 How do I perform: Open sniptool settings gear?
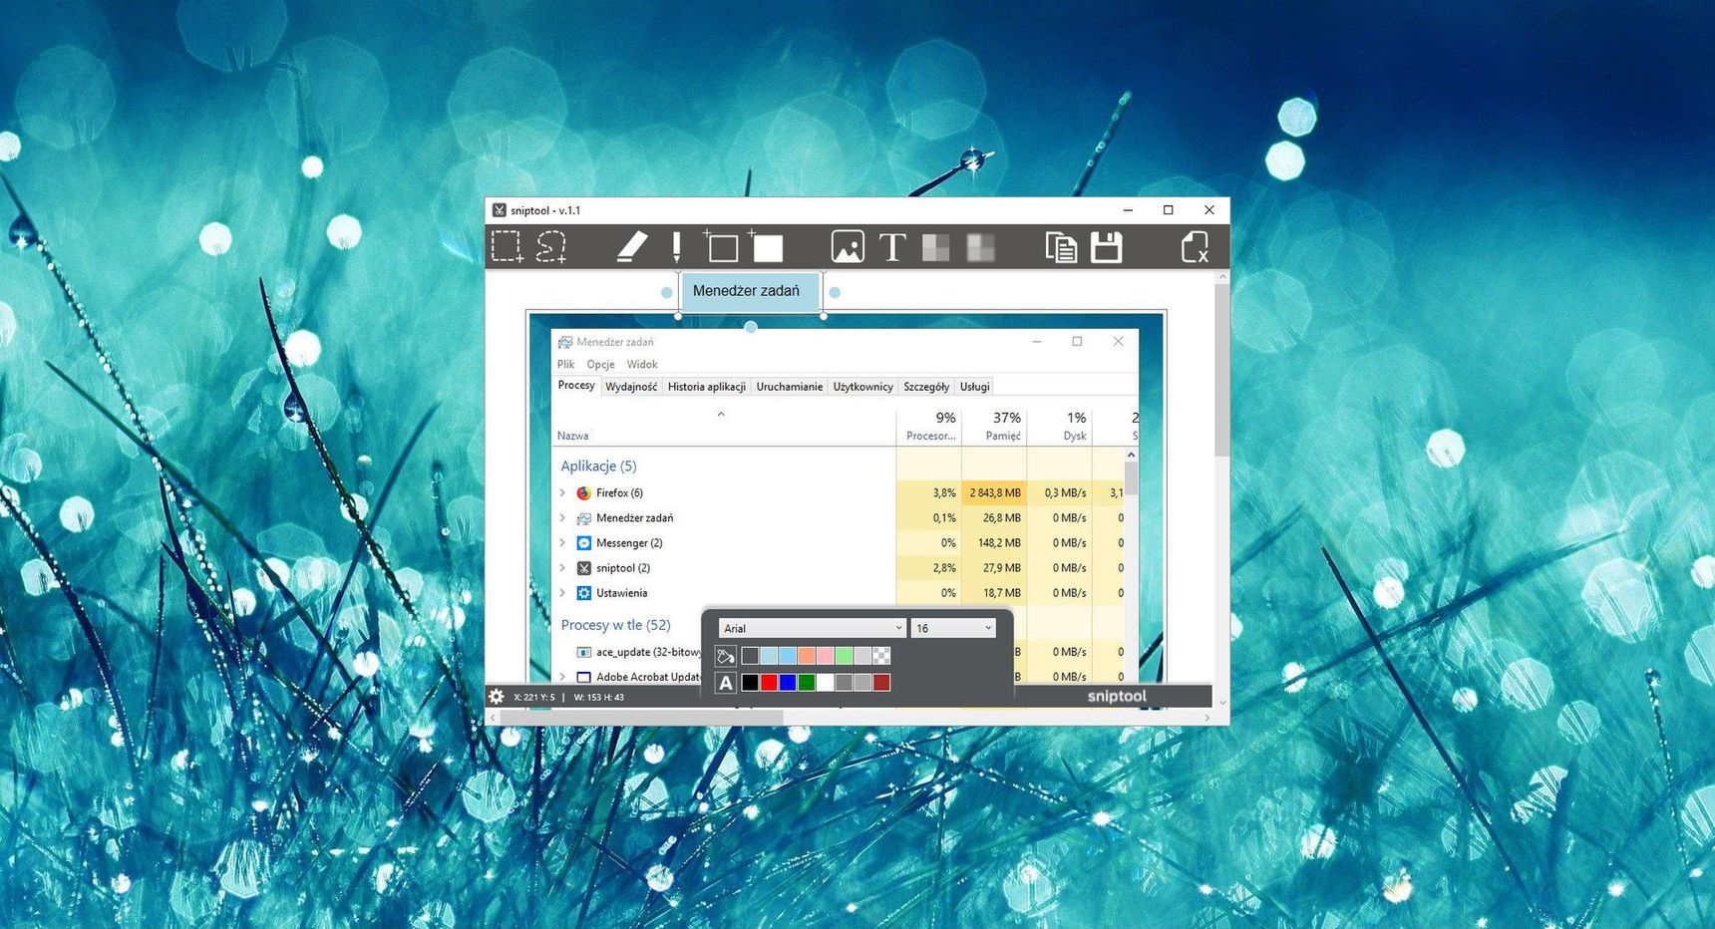[x=497, y=697]
